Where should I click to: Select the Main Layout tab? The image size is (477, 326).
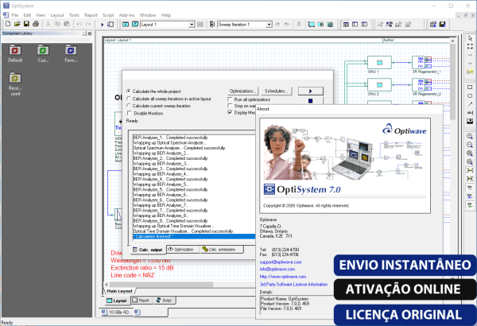(x=119, y=291)
